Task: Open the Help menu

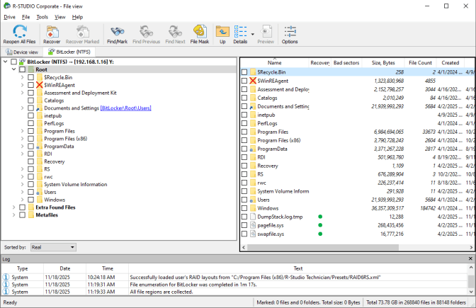Action: click(x=77, y=17)
